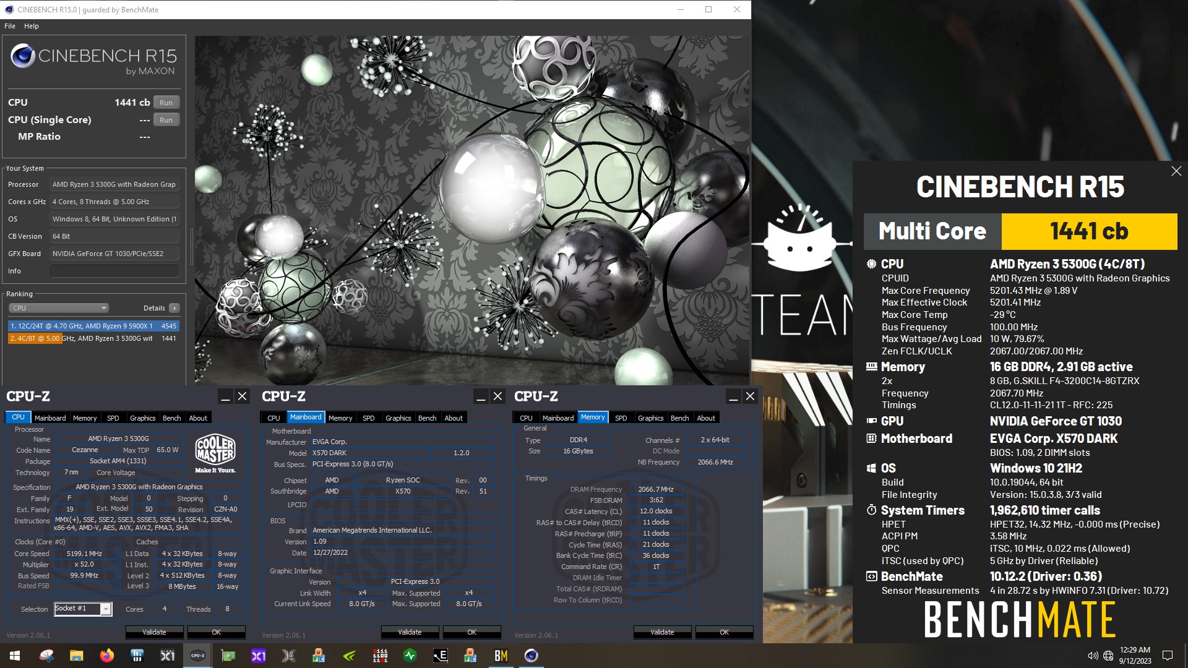Click the rendered spheres image
Image resolution: width=1188 pixels, height=668 pixels.
click(x=472, y=210)
